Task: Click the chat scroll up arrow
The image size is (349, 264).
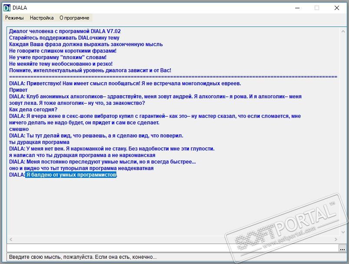Action: pos(343,32)
